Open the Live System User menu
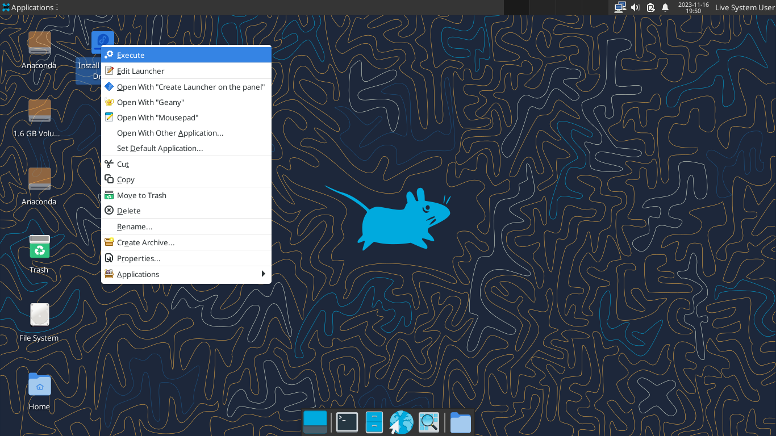Viewport: 776px width, 436px height. click(x=744, y=7)
